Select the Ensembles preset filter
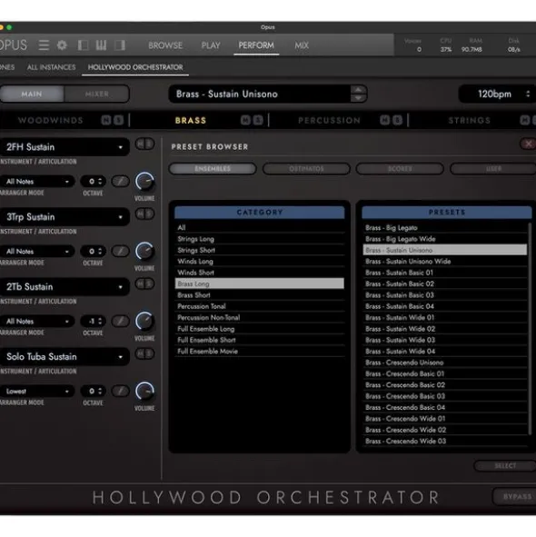Screen dimensions: 536x537 click(213, 168)
